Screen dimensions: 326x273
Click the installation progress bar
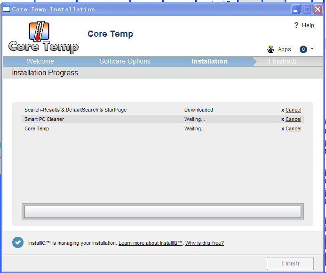pos(163,212)
